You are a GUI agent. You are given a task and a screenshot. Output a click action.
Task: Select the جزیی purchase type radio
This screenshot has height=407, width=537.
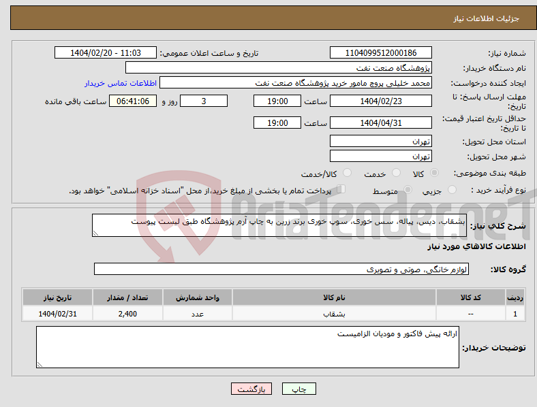pos(452,189)
